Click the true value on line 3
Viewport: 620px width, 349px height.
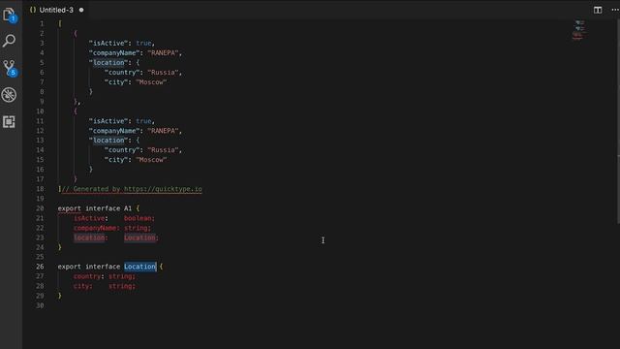coord(143,43)
